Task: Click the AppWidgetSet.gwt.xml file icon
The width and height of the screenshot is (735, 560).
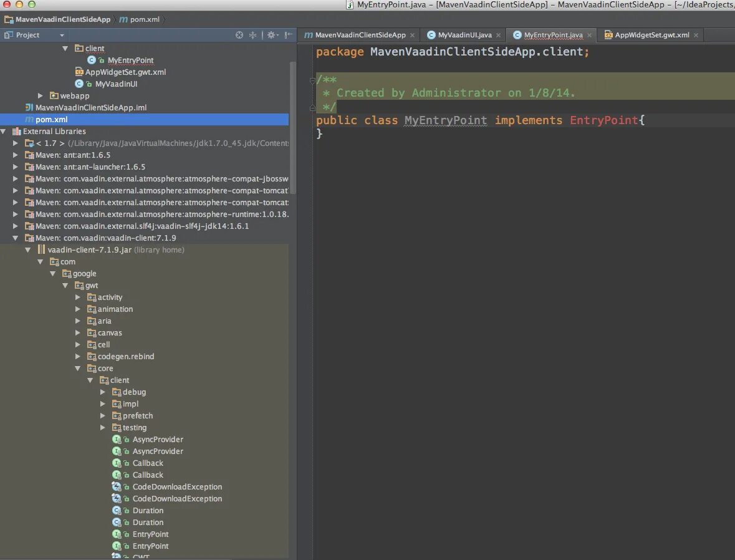Action: tap(79, 72)
